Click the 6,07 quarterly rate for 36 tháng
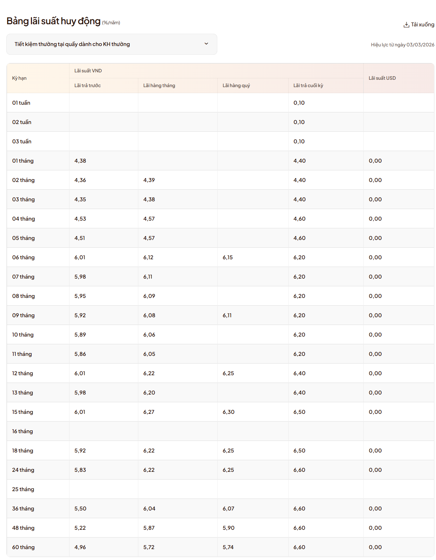 (x=228, y=509)
